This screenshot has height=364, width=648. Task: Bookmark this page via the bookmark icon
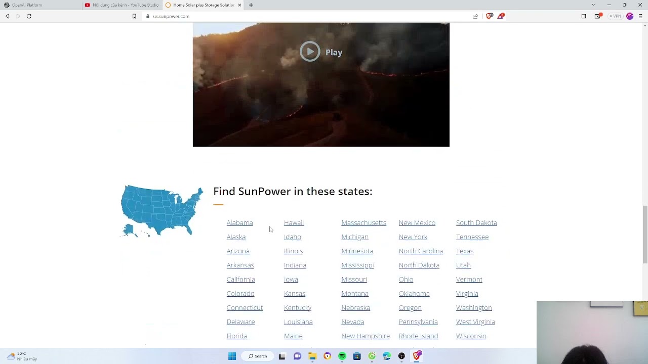134,16
